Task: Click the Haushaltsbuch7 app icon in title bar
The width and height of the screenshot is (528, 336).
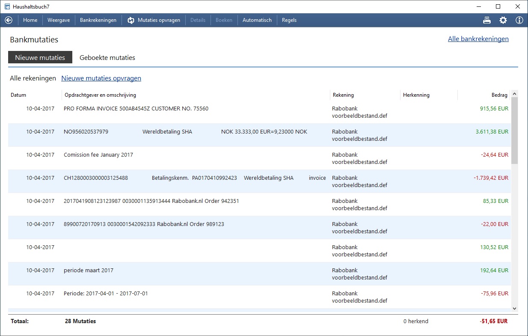Action: click(7, 6)
